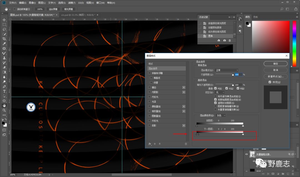The height and width of the screenshot is (177, 300).
Task: Delete current state trash icon in History panel
Action: coord(230,40)
